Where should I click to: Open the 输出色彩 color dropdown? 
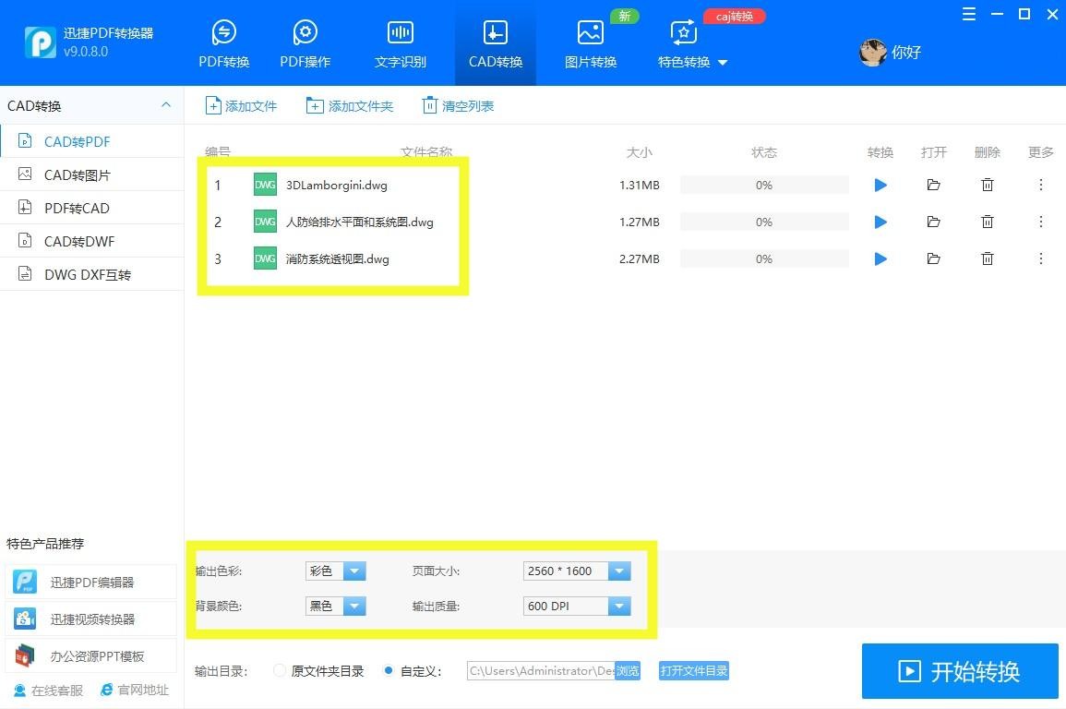pyautogui.click(x=355, y=571)
